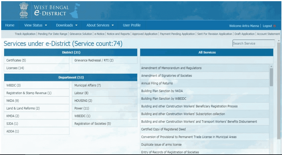Viewport: 282px width, 155px height.
Task: Open Certificates (5) category
Action: [x=36, y=60]
